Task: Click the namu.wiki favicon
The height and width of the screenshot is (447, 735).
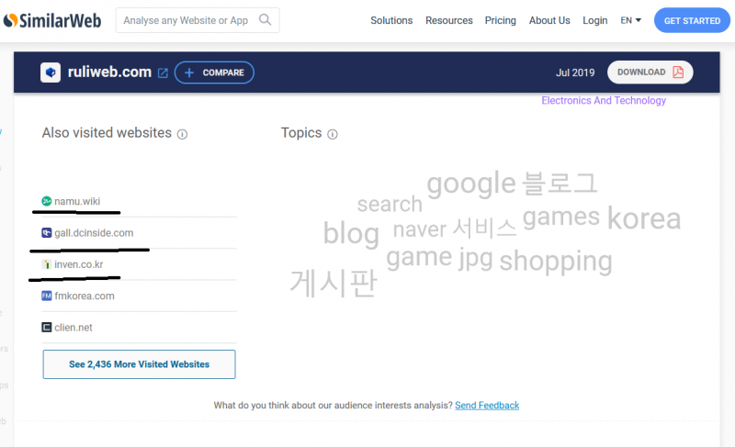Action: (x=47, y=201)
